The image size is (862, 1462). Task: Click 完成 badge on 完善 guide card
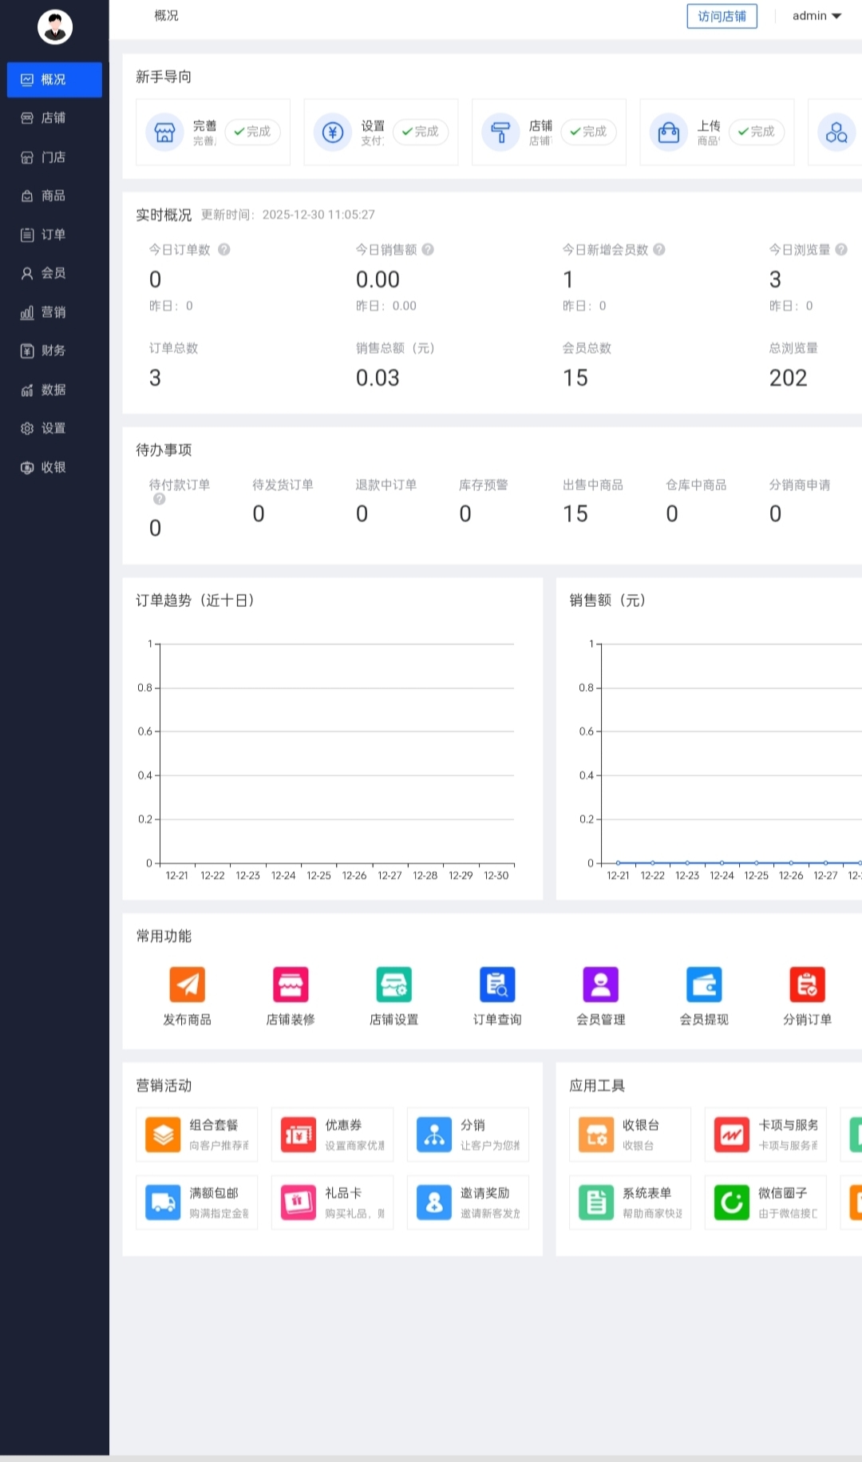(252, 132)
